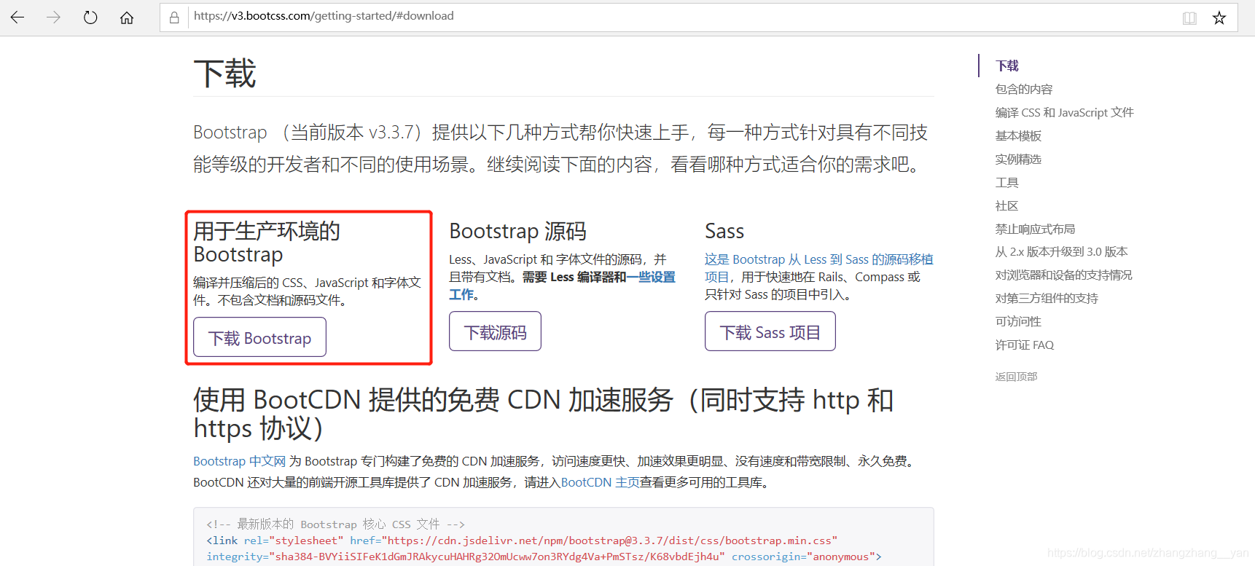Viewport: 1255px width, 566px height.
Task: Reload the page with refresh icon
Action: (x=90, y=17)
